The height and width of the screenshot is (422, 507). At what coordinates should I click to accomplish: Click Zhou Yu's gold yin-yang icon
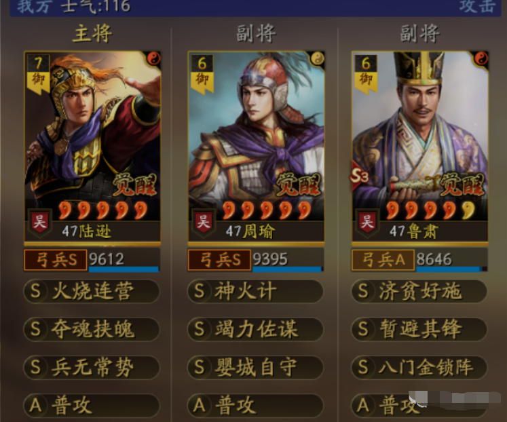317,58
